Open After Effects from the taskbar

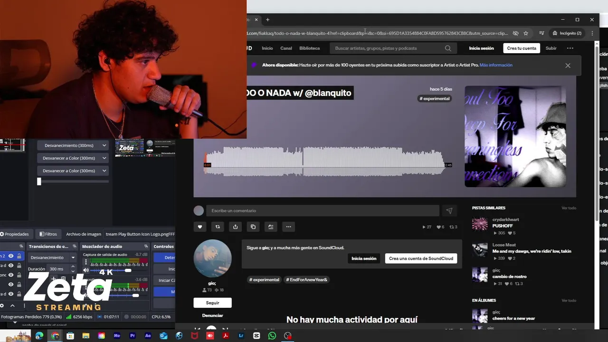pyautogui.click(x=148, y=336)
